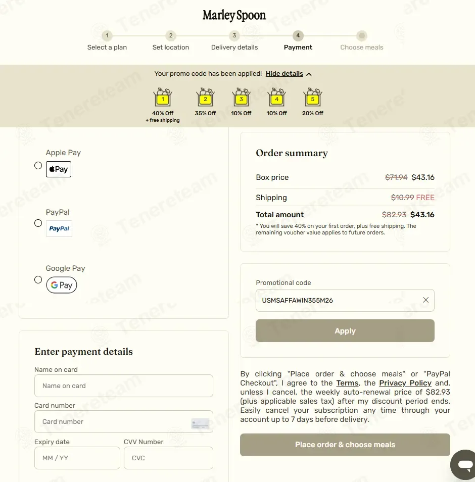The image size is (475, 482).
Task: Go to step 3 Delivery details
Action: click(234, 41)
